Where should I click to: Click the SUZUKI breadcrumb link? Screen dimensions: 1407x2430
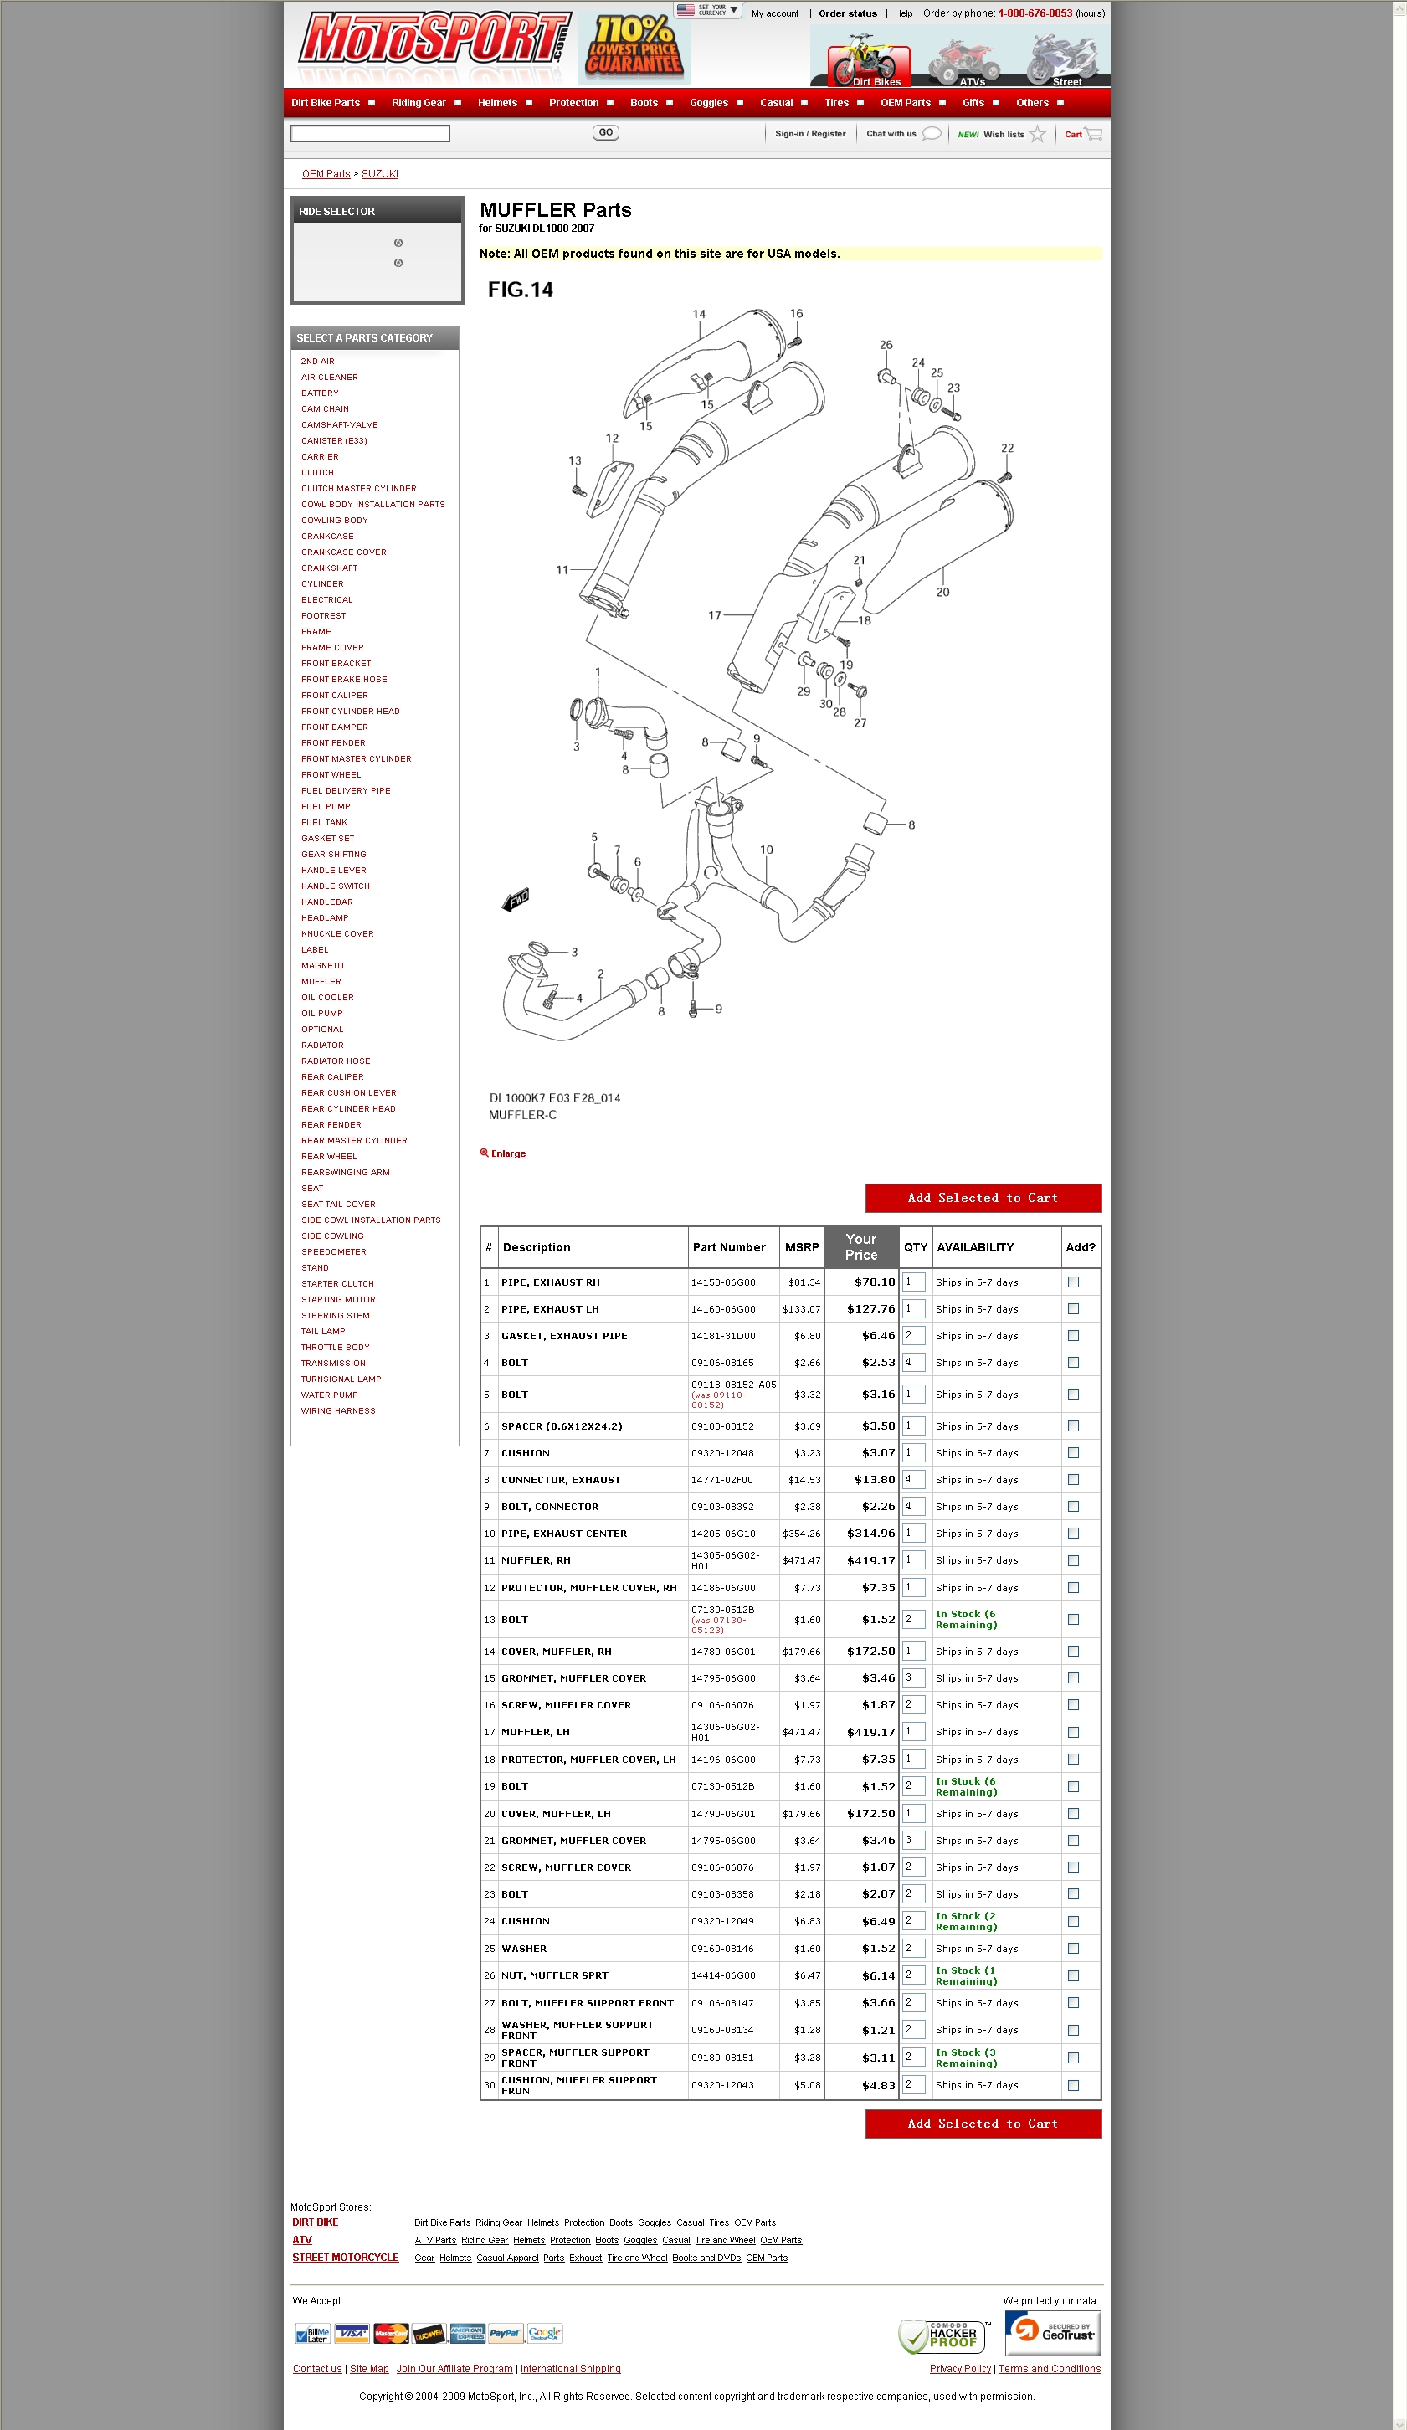[380, 173]
